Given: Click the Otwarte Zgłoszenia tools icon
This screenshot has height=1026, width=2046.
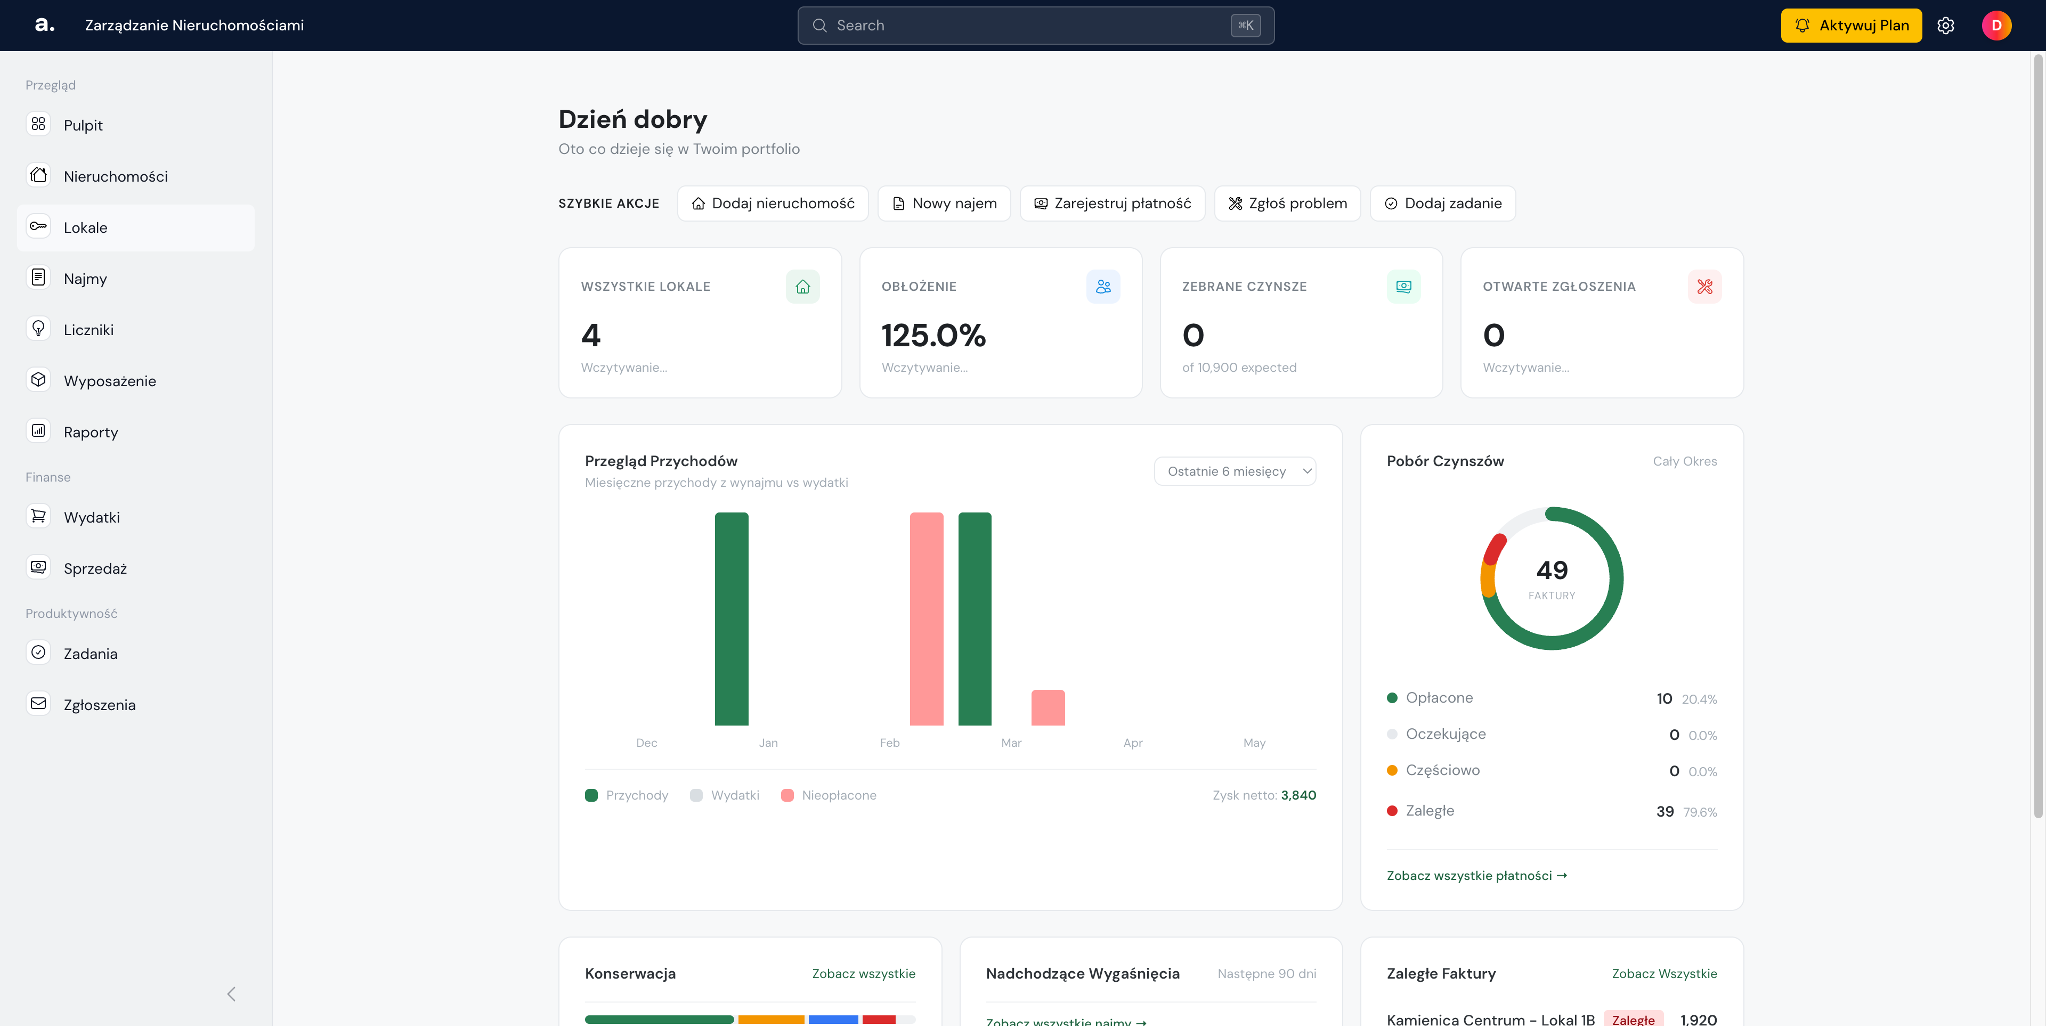Looking at the screenshot, I should (x=1704, y=287).
